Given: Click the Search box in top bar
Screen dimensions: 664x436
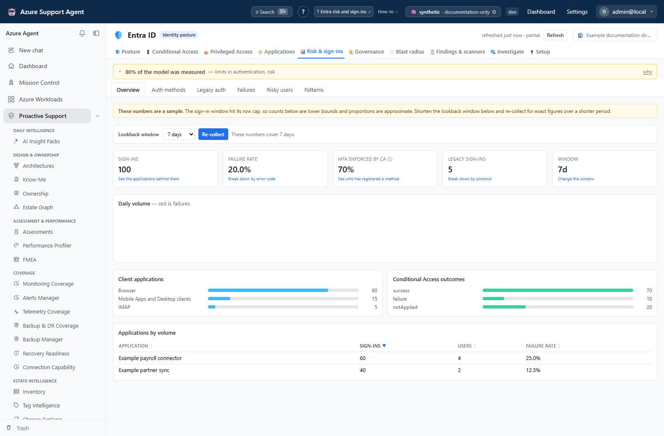Looking at the screenshot, I should [x=272, y=12].
